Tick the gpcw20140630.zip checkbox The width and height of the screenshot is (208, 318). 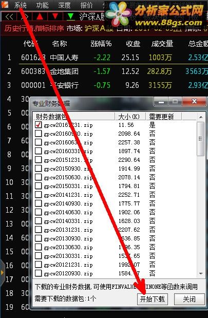[39, 212]
